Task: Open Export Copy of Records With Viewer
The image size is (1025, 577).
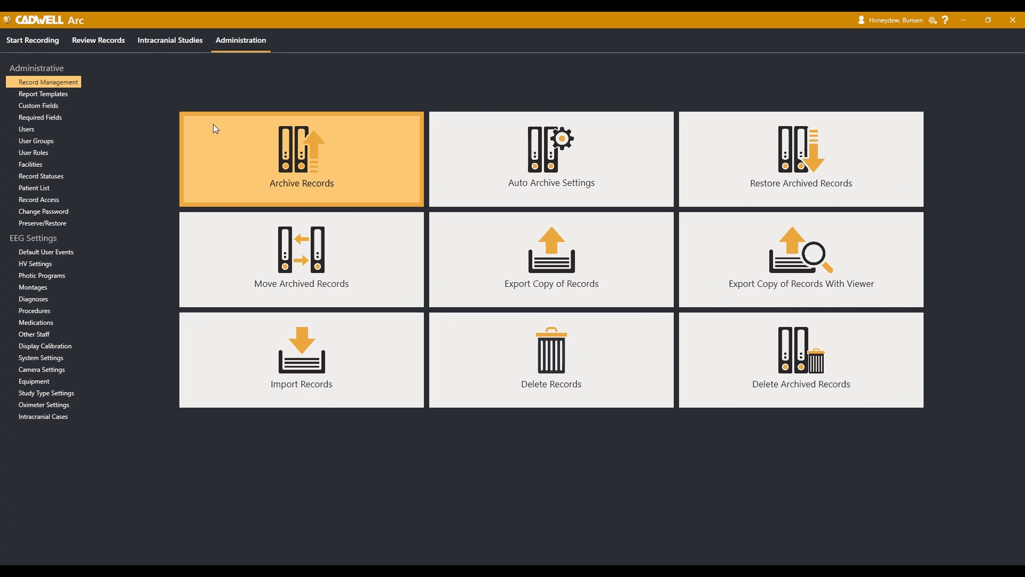Action: coord(801,260)
